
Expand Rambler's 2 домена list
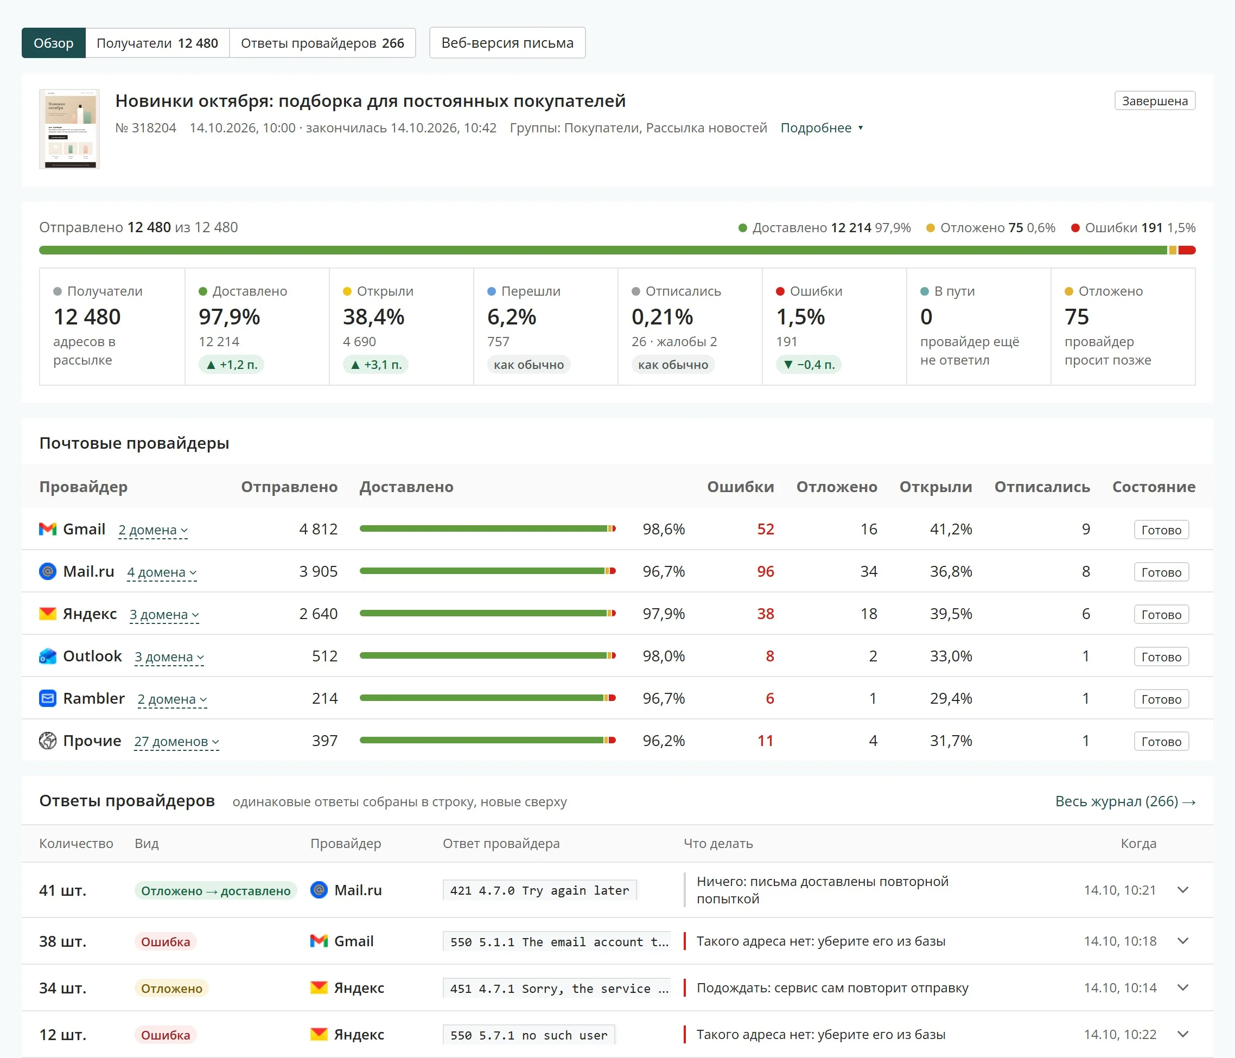pos(172,699)
